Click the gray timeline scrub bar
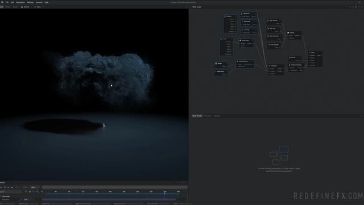364x205 pixels. [x=115, y=187]
